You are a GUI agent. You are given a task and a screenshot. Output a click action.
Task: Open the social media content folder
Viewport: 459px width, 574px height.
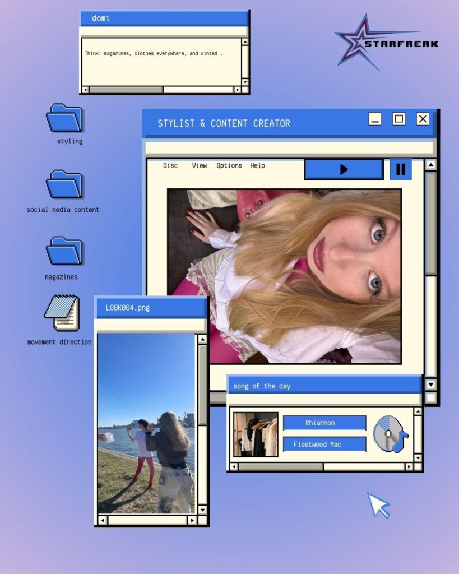64,184
